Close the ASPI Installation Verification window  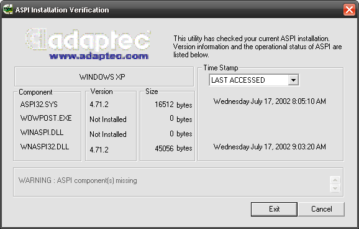[x=349, y=10]
